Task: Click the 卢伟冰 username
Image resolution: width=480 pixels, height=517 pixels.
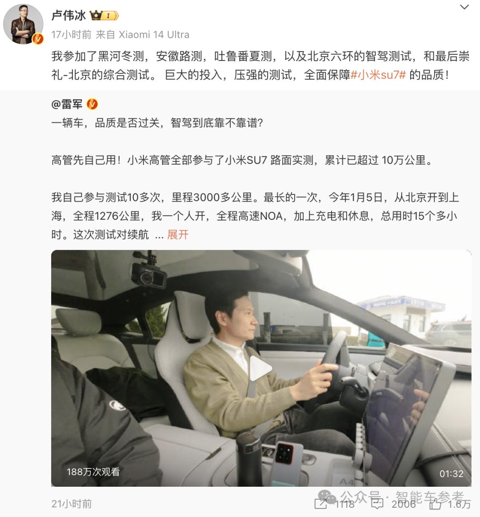Action: point(68,15)
